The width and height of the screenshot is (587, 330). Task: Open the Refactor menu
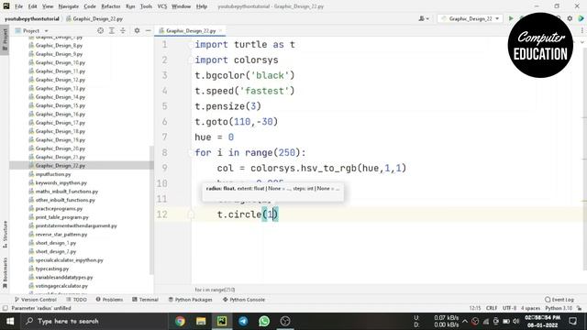111,6
